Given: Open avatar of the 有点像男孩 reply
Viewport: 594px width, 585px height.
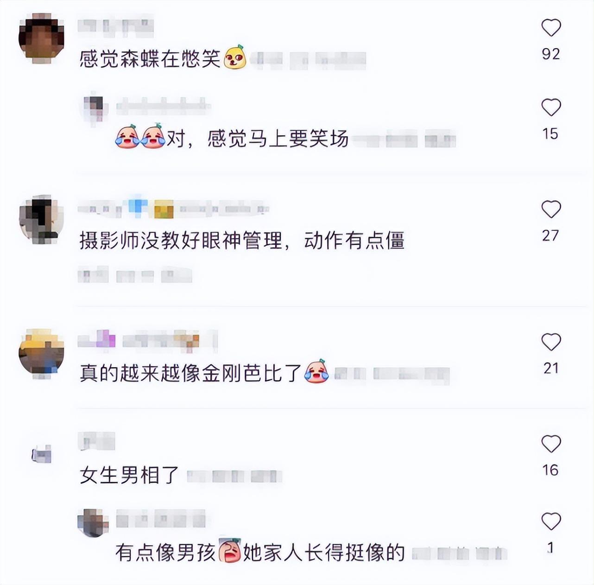Looking at the screenshot, I should pos(93,522).
